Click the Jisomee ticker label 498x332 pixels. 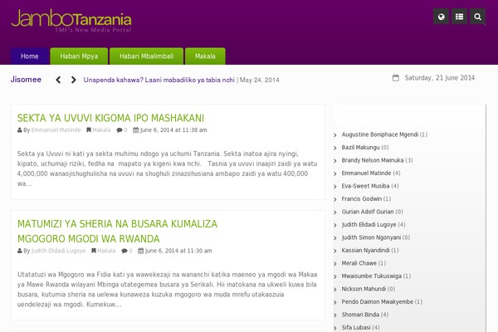click(x=26, y=80)
